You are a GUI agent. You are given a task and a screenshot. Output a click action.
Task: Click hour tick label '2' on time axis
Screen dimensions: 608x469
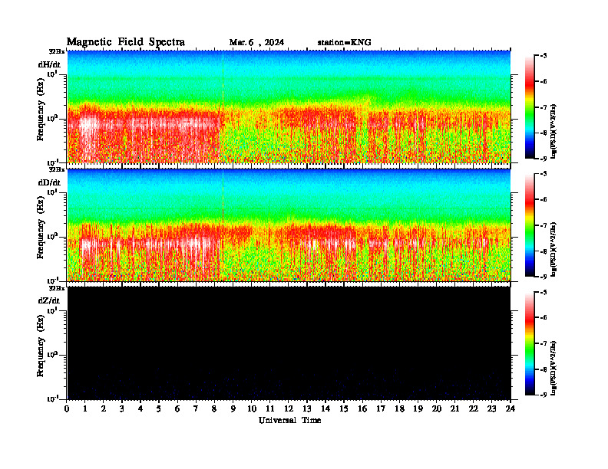click(x=104, y=408)
